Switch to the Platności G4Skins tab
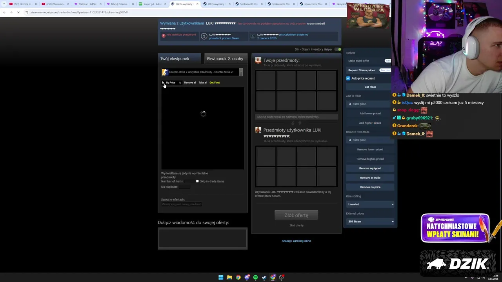Viewport: 502px width, 282px height. pos(87,4)
